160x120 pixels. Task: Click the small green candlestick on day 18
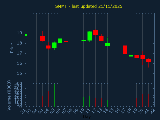coord(131,56)
